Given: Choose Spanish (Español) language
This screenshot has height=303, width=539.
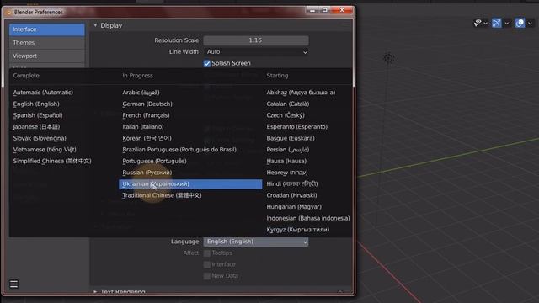Looking at the screenshot, I should (x=38, y=115).
